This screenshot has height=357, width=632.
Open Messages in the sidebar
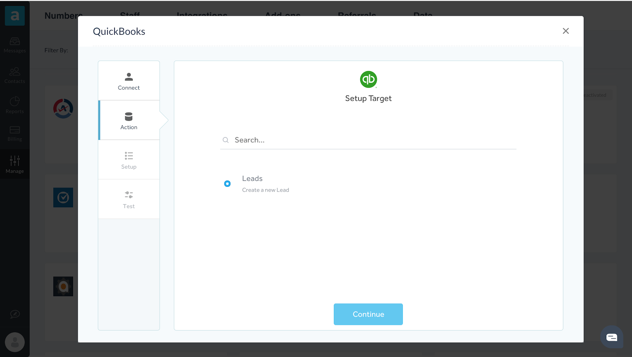15,45
